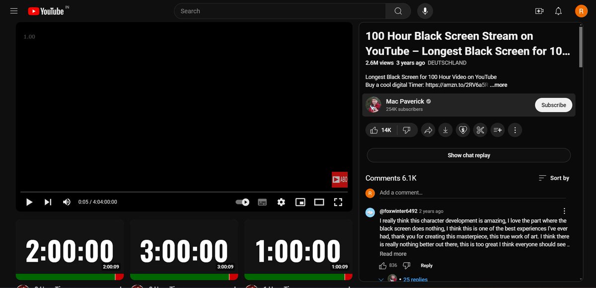Enter full screen mode
596x288 pixels.
[338, 202]
